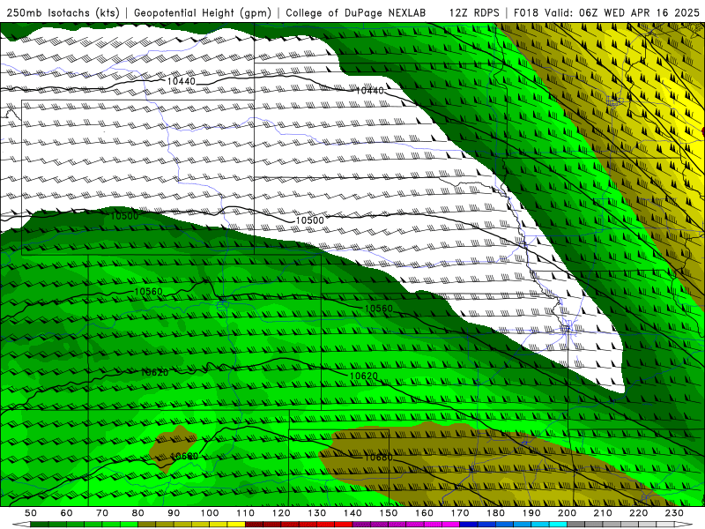
Task: Click the "70" color bar label
Action: point(102,513)
